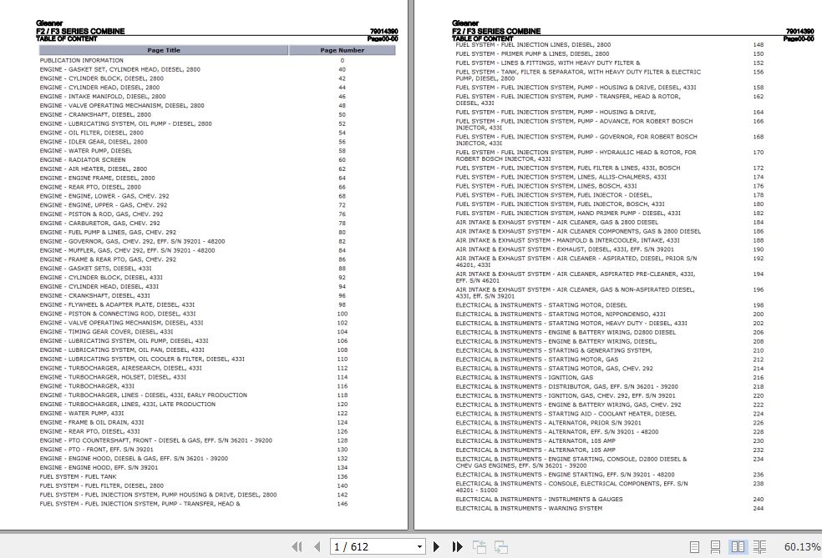The image size is (822, 558).
Task: Select ELECTRICAL & INSTRUMENTS - WARNING SYSTEM row
Action: pyautogui.click(x=530, y=509)
